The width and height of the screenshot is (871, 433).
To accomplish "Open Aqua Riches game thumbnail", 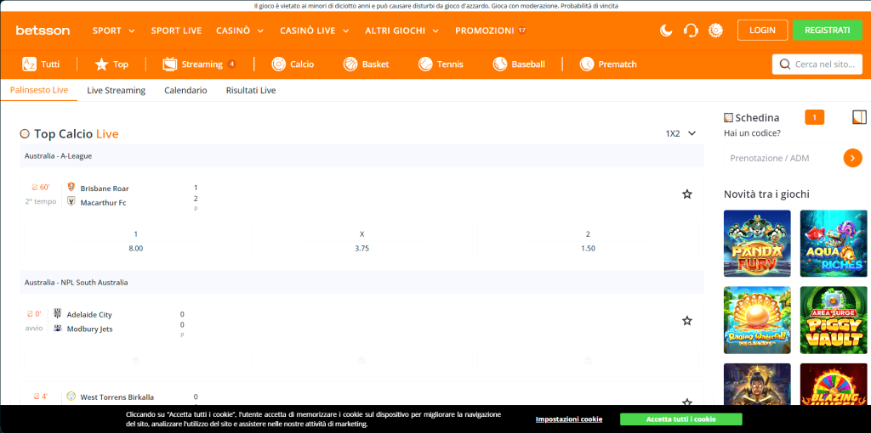I will click(834, 244).
